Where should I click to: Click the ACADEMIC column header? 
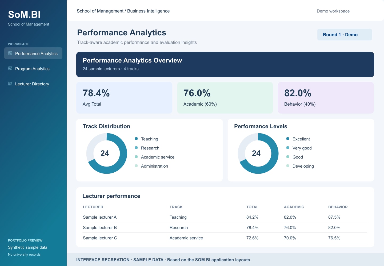pyautogui.click(x=294, y=207)
